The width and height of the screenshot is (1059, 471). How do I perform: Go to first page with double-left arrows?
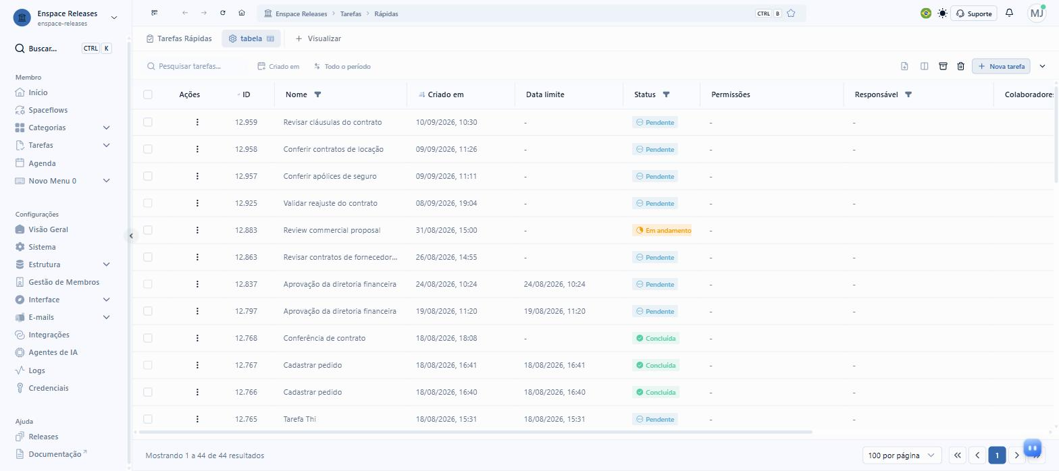958,455
